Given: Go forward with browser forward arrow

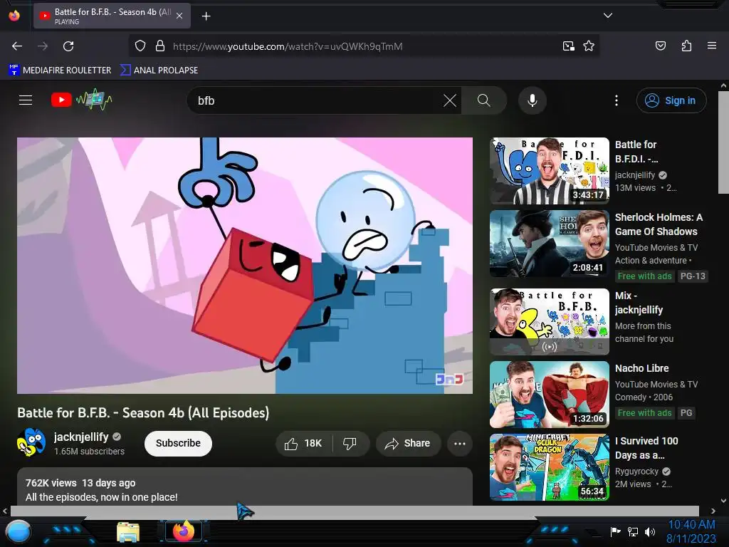Looking at the screenshot, I should 43,46.
